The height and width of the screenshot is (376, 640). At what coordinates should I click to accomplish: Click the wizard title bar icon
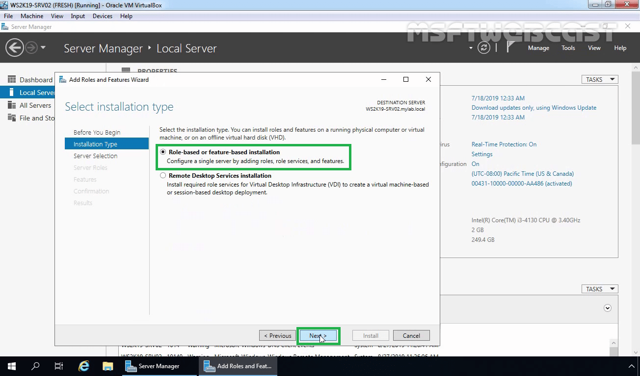click(62, 79)
